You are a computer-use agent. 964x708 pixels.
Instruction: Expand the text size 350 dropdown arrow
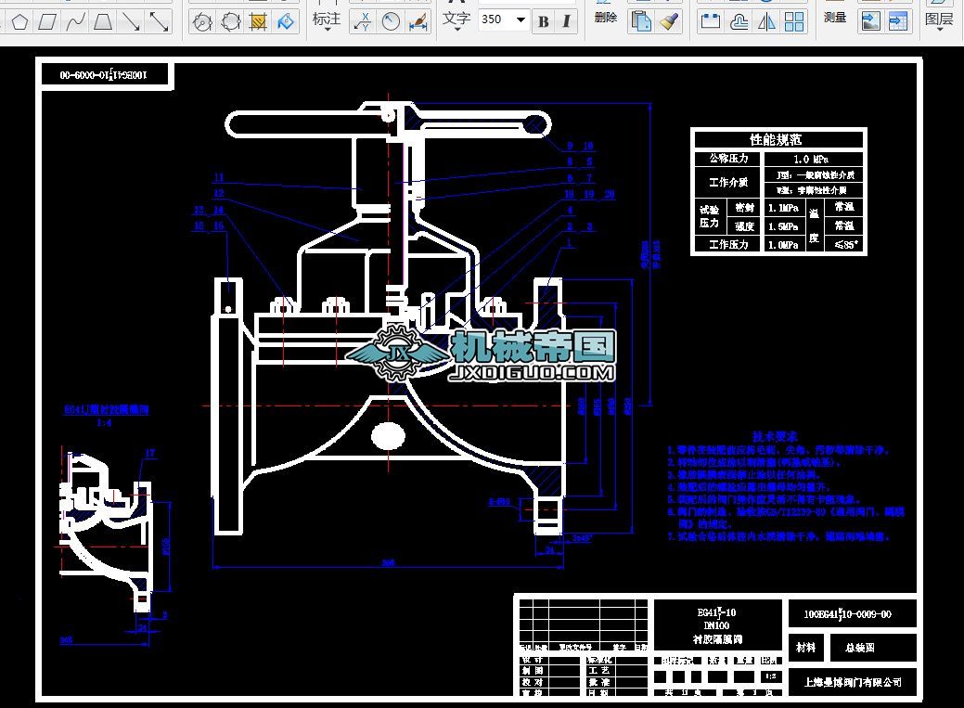pyautogui.click(x=521, y=19)
